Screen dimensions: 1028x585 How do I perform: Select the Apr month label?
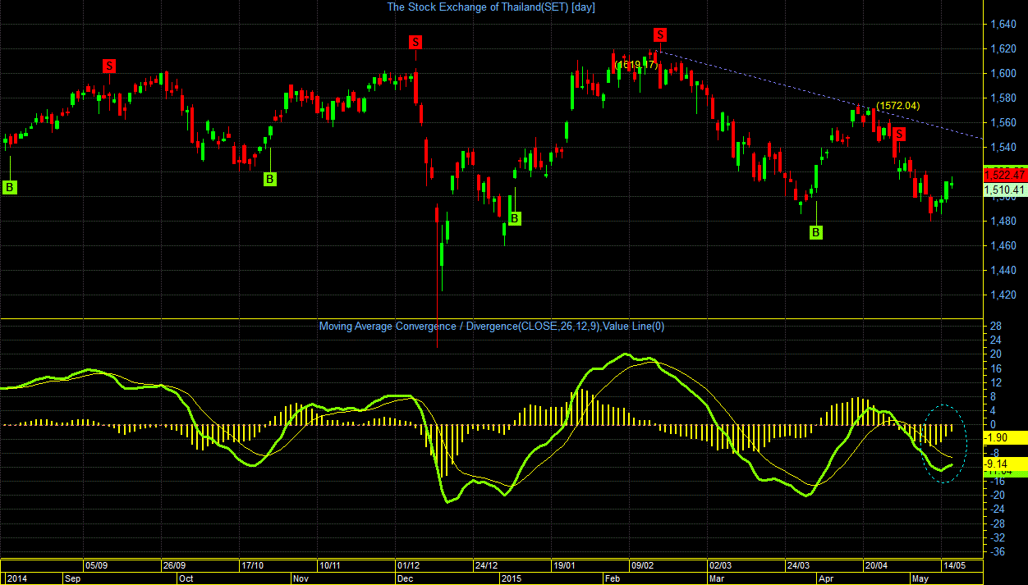click(x=826, y=578)
